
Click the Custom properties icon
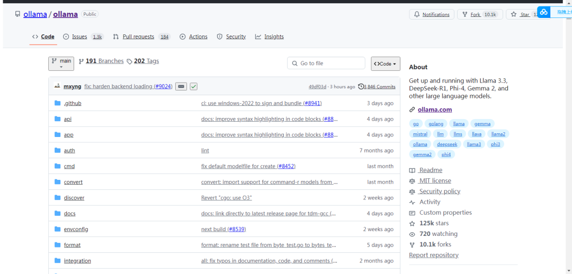pos(412,213)
